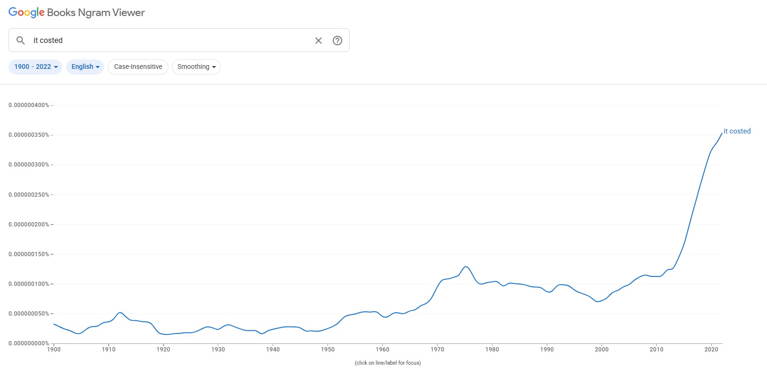Click the line's small peak near 1912
The image size is (767, 392).
[x=120, y=313]
